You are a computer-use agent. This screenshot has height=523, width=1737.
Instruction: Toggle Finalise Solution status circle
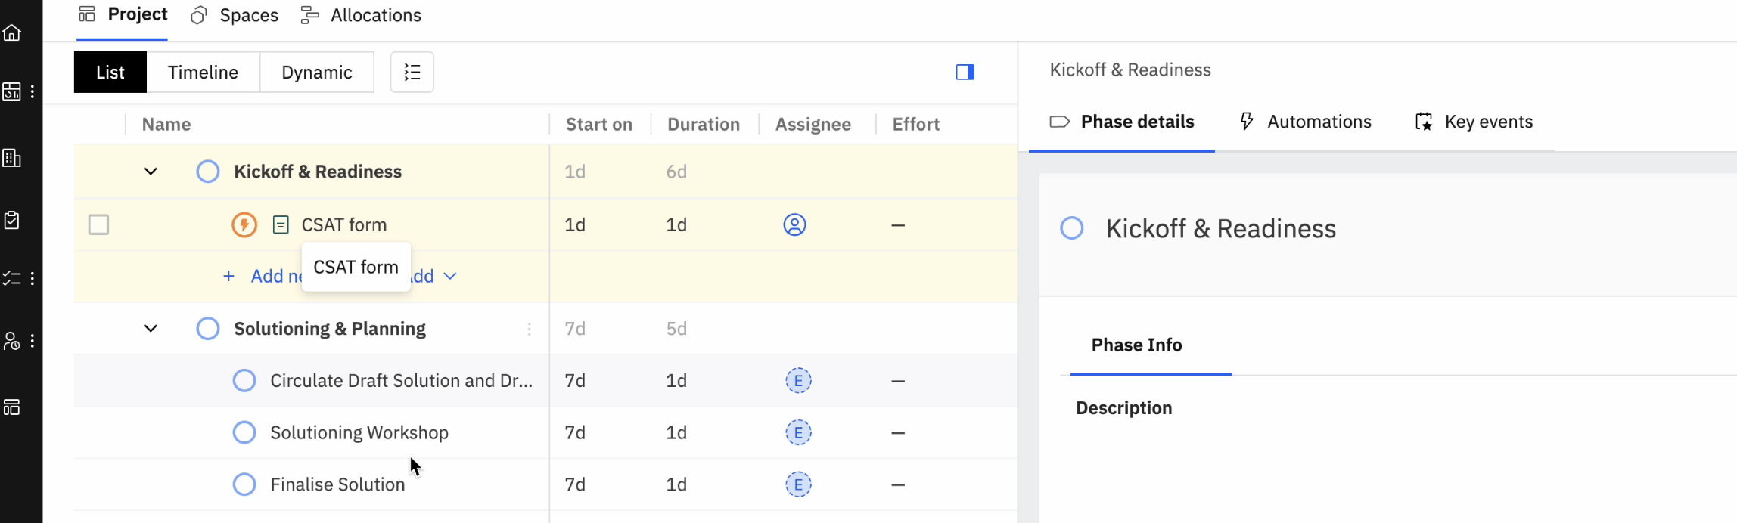click(244, 484)
